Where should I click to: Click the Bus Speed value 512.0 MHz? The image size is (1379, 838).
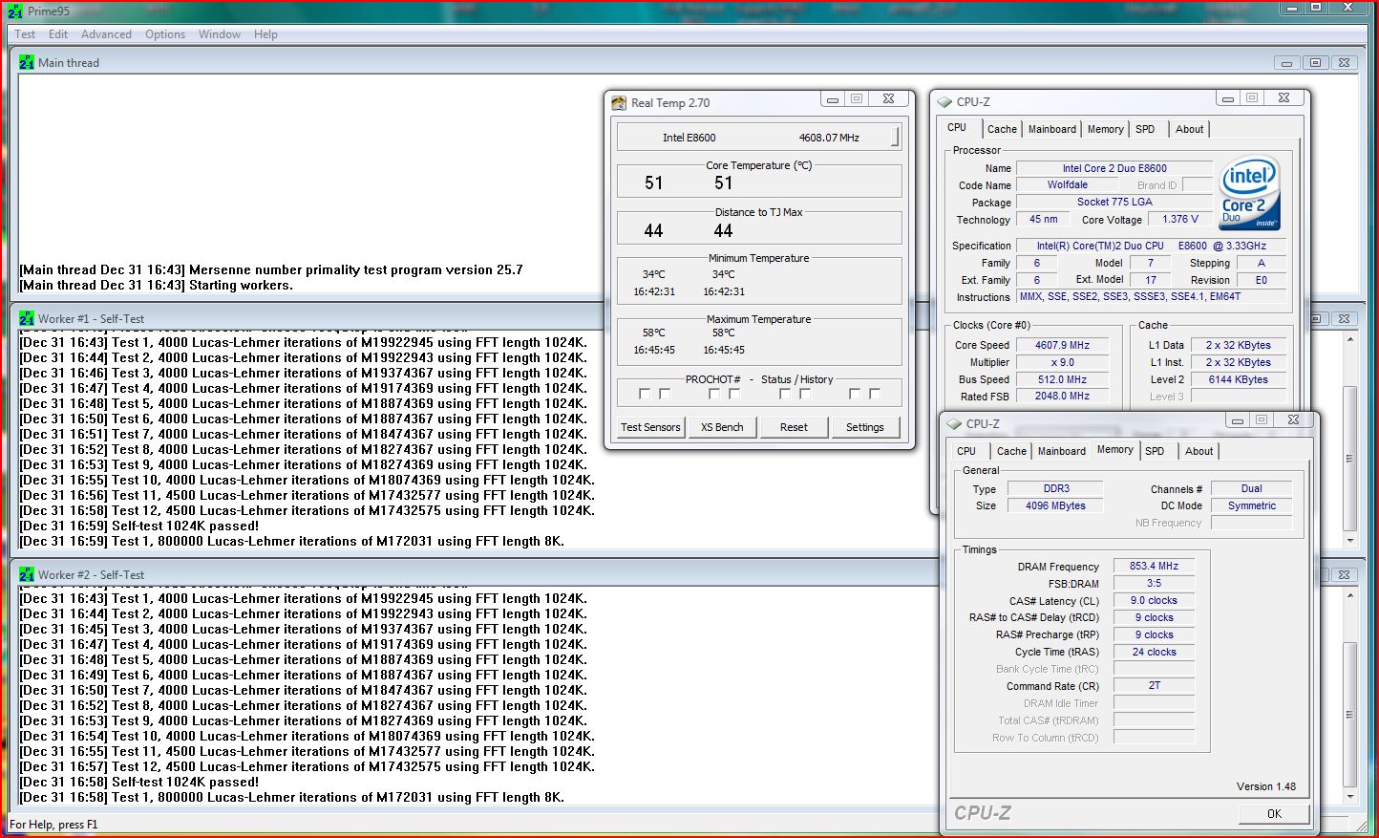click(x=1062, y=379)
